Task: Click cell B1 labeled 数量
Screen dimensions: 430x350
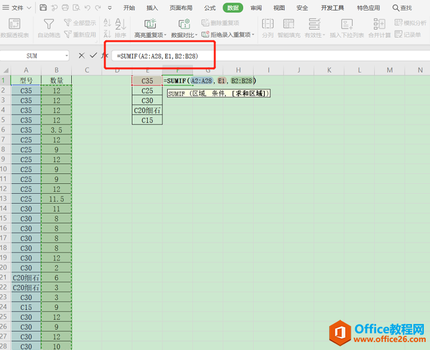Action: point(56,81)
